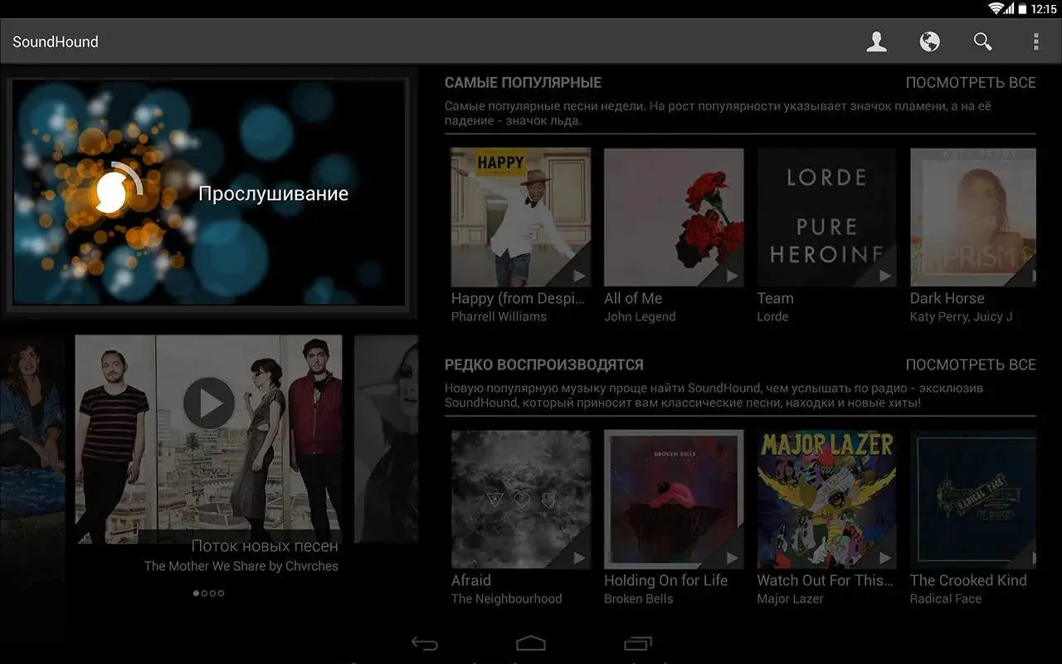The width and height of the screenshot is (1062, 664).
Task: Play Happy by Pharrell Williams preview
Action: tap(578, 276)
